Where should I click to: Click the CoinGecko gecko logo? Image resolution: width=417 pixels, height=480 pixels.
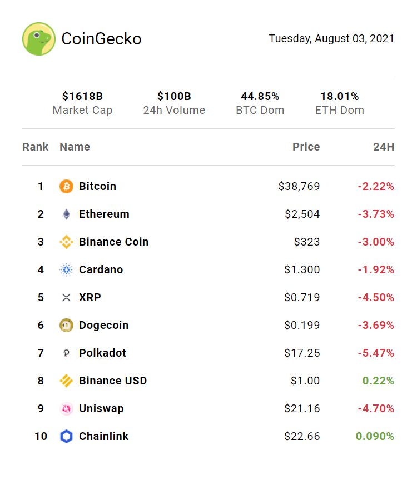pos(39,39)
